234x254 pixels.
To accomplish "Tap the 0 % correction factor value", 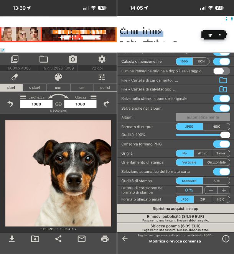I will coord(189,190).
